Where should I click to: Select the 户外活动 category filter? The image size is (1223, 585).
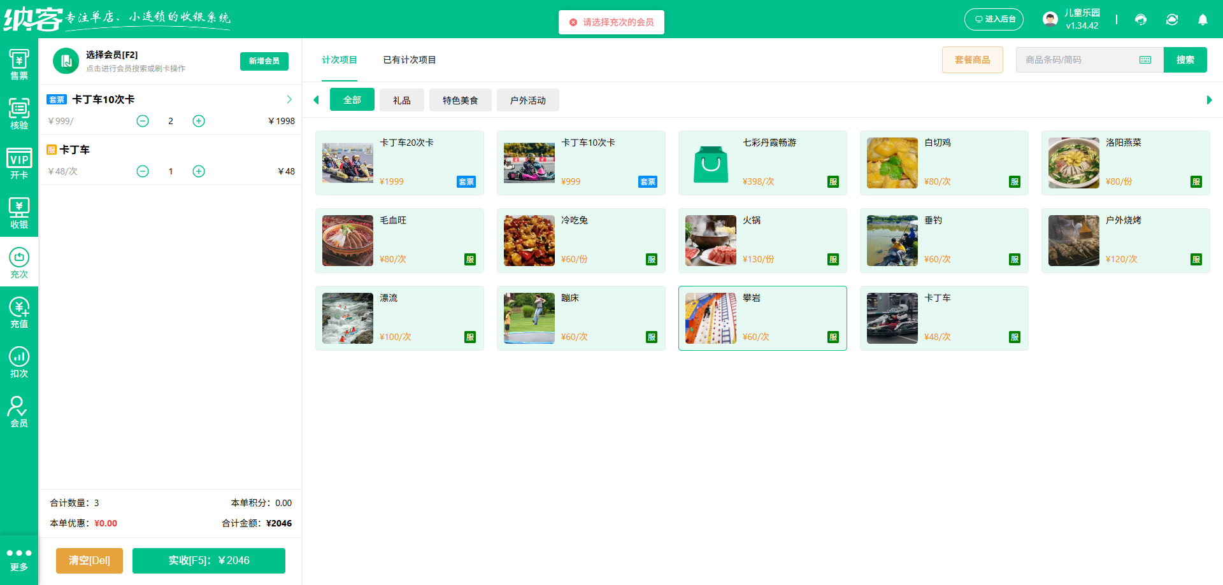(x=527, y=99)
